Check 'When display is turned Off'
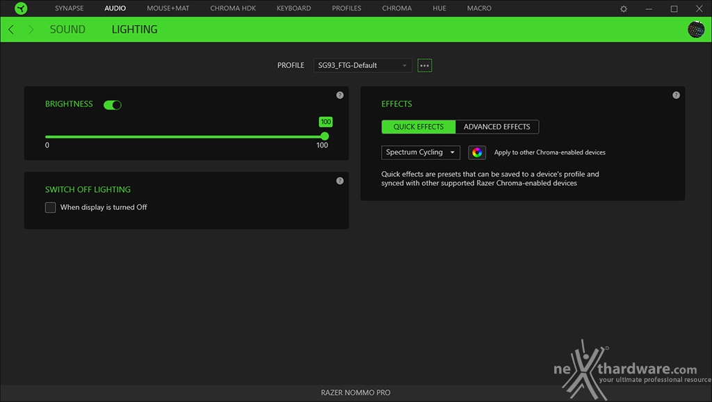Viewport: 712px width, 402px height. point(50,207)
